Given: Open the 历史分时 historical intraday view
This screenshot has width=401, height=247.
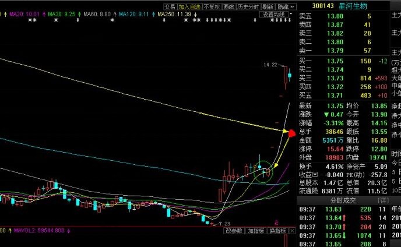Looking at the screenshot, I should (x=248, y=6).
